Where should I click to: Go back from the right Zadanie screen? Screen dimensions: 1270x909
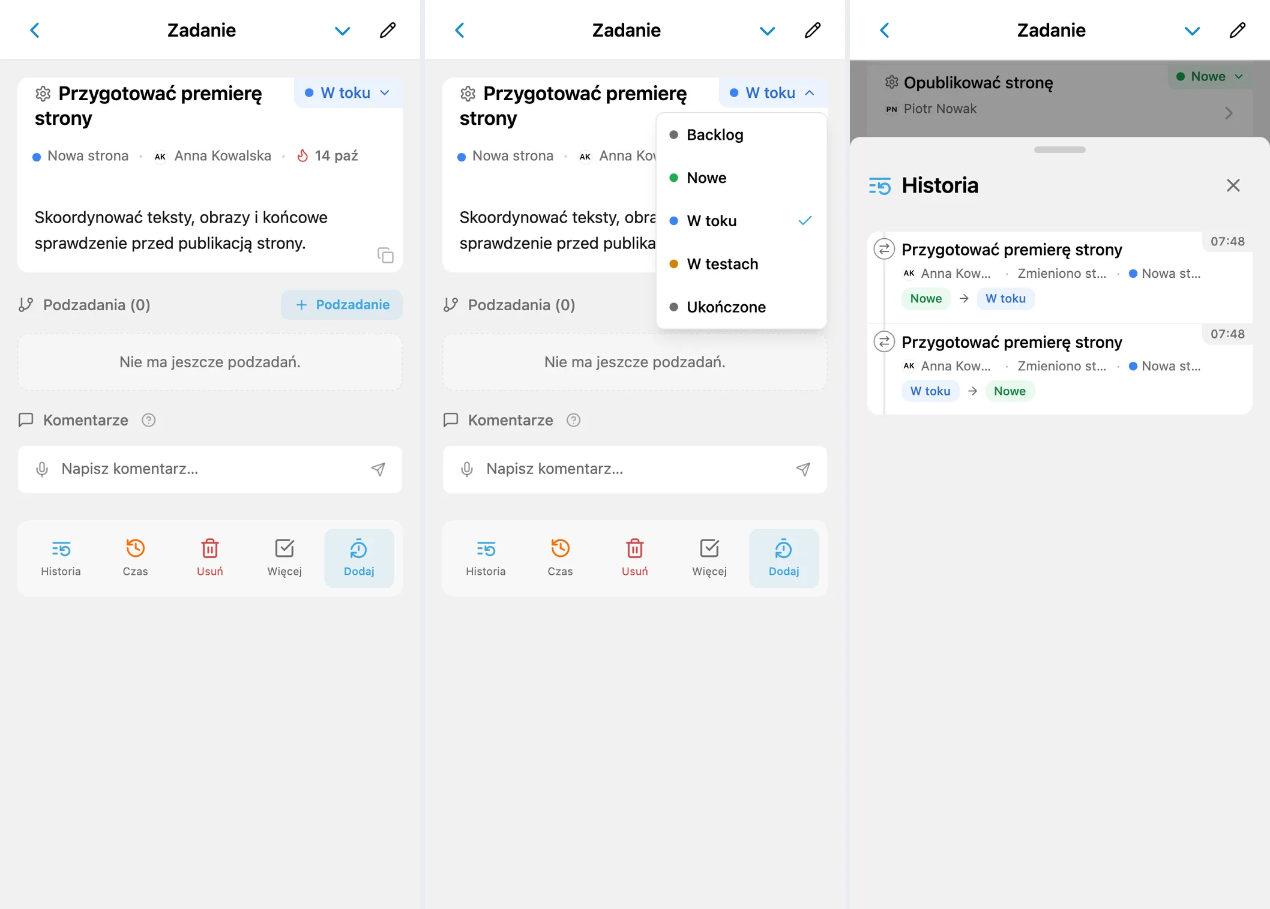[885, 30]
